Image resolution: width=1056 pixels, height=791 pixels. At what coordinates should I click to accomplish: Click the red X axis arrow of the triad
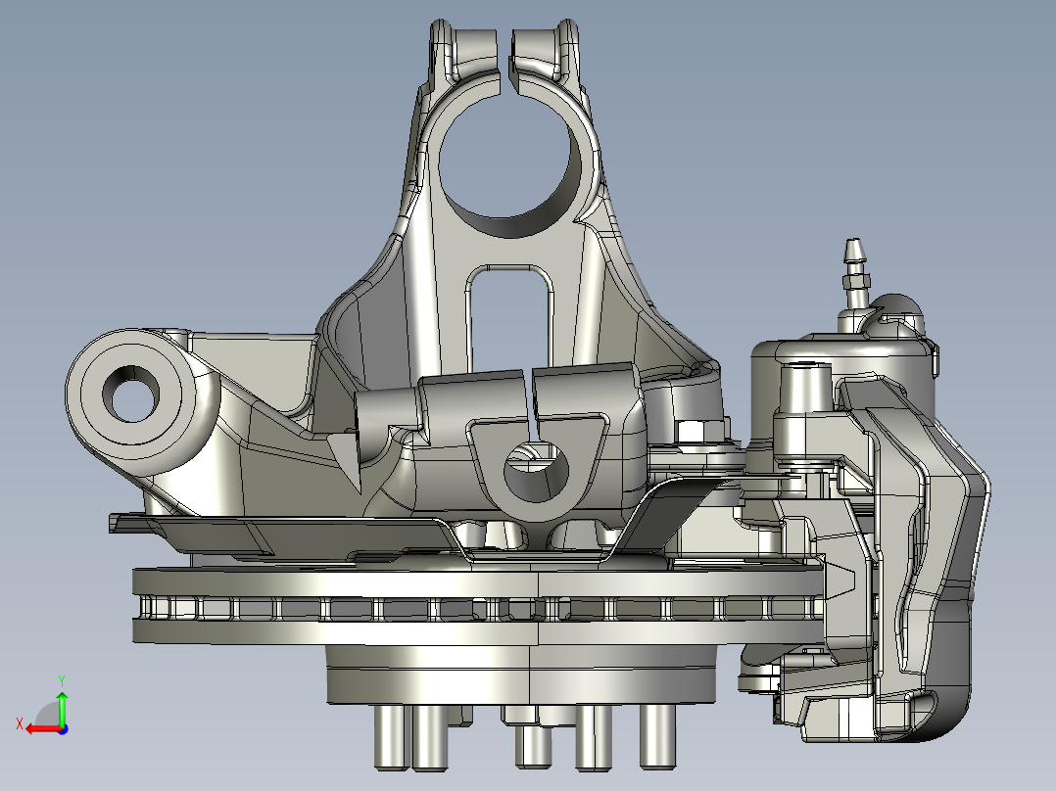coord(42,729)
